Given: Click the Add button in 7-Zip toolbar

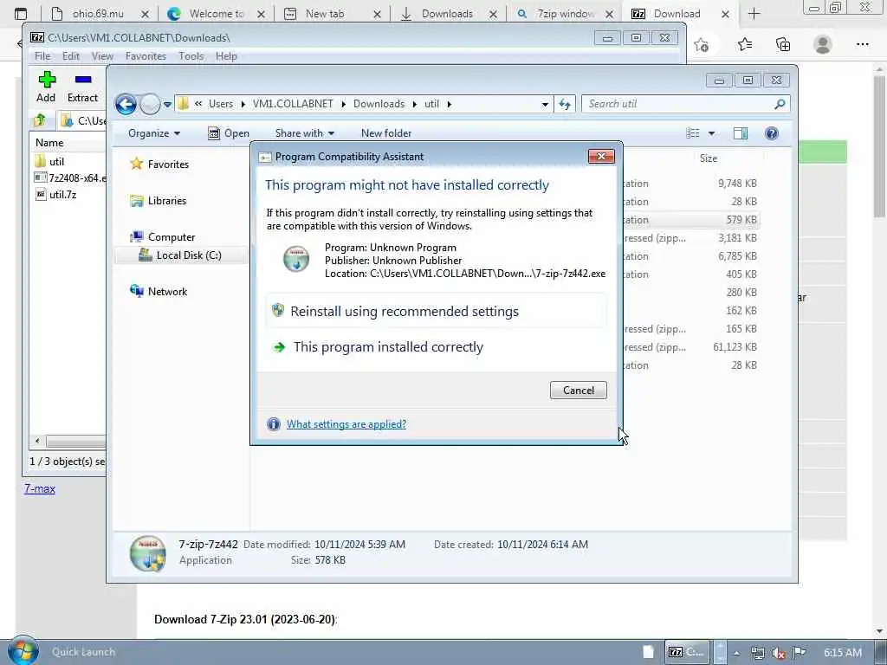Looking at the screenshot, I should [x=47, y=87].
